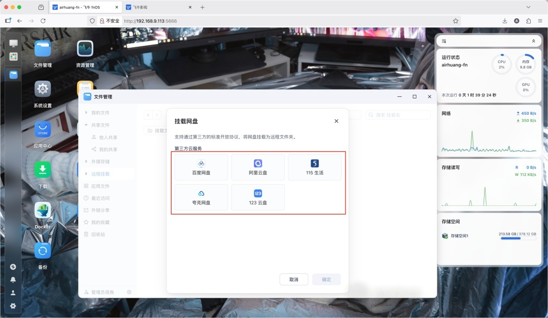The height and width of the screenshot is (318, 548).
Task: Collapse the status widget panel chevron
Action: pos(533,41)
